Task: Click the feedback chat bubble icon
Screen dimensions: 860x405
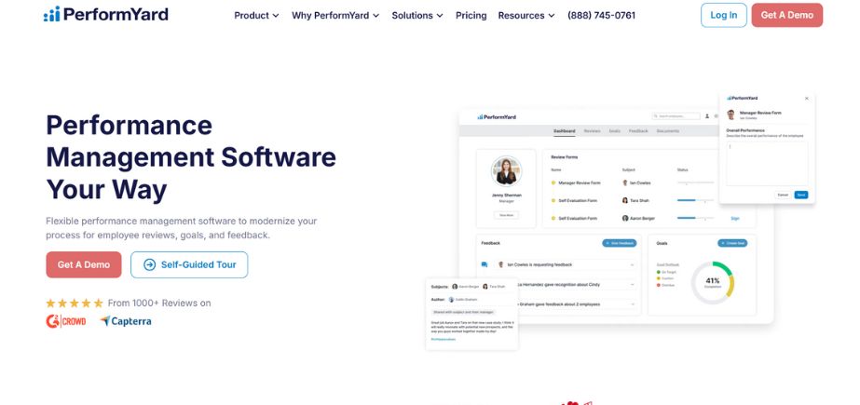Action: tap(485, 264)
